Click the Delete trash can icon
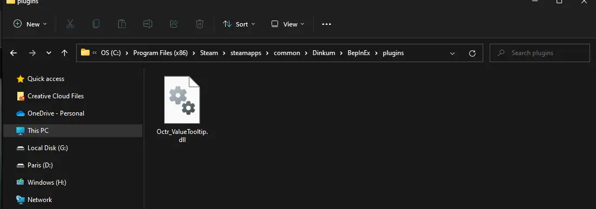Image resolution: width=596 pixels, height=209 pixels. [x=200, y=24]
